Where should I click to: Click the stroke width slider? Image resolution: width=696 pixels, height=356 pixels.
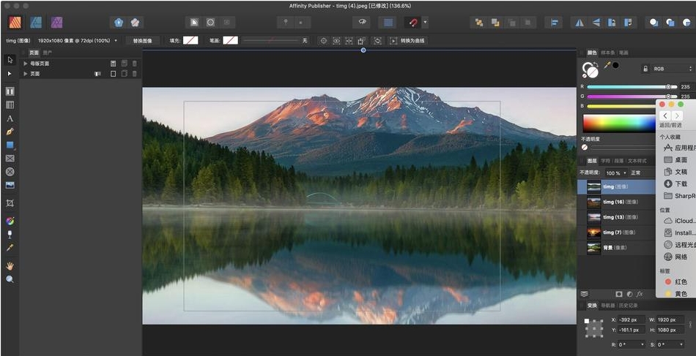coord(271,40)
